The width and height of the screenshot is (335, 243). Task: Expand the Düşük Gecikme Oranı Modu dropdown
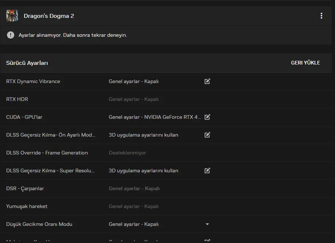point(207,224)
